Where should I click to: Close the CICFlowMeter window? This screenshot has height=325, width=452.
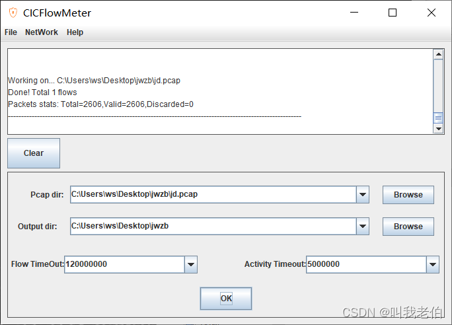(x=432, y=13)
